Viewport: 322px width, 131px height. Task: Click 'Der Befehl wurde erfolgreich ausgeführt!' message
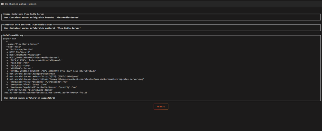(x=30, y=98)
